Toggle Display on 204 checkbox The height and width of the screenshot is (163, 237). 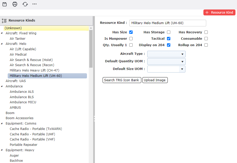tap(169, 45)
